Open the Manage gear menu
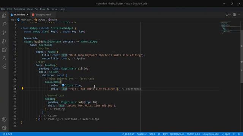The width and height of the screenshot is (243, 136). tap(4, 128)
